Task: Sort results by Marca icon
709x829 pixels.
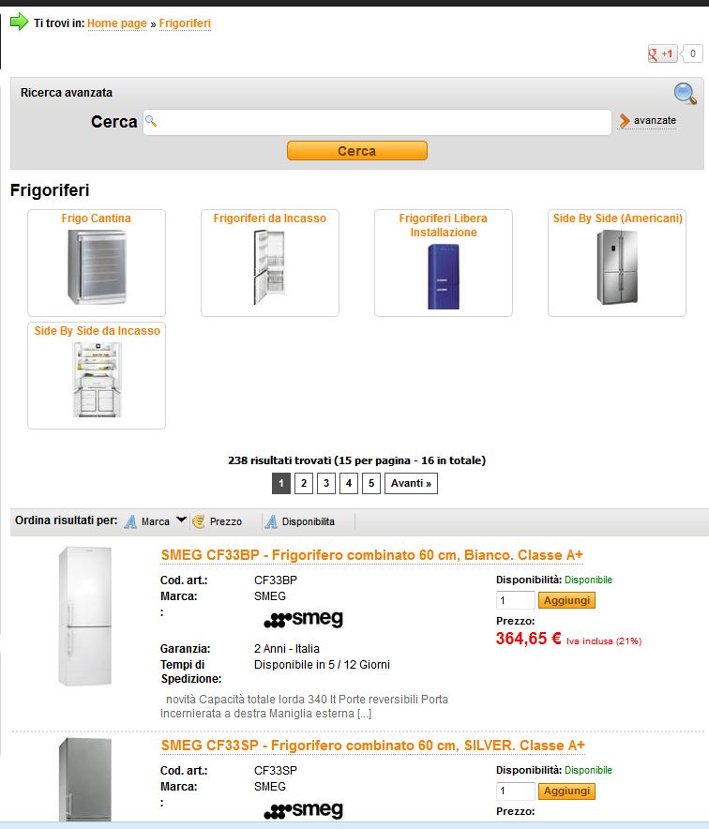Action: 131,521
